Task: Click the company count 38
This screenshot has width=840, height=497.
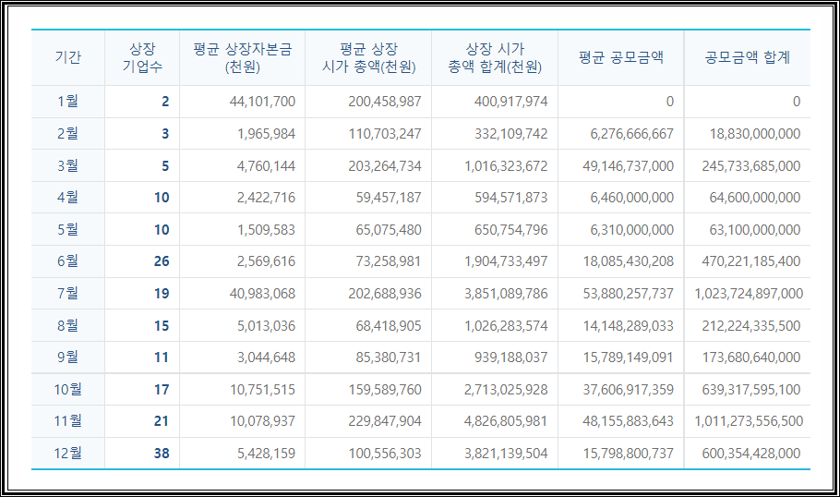Action: (162, 453)
